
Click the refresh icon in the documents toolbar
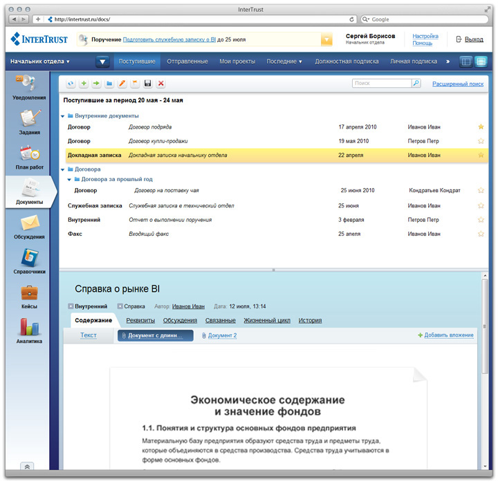71,84
